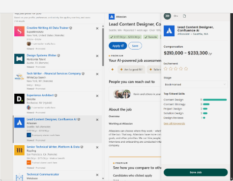This screenshot has width=233, height=181.
Task: Dismiss the Design Systems Writer job
Action: tap(97, 56)
